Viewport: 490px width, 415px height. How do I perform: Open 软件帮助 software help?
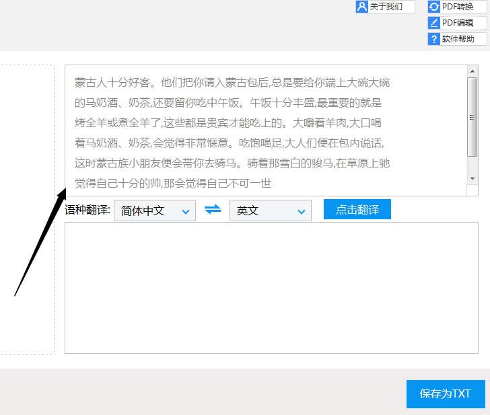point(457,39)
